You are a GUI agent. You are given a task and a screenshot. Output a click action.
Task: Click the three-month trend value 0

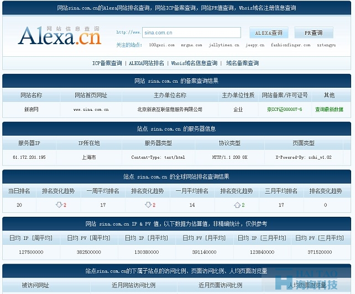pyautogui.click(x=325, y=205)
